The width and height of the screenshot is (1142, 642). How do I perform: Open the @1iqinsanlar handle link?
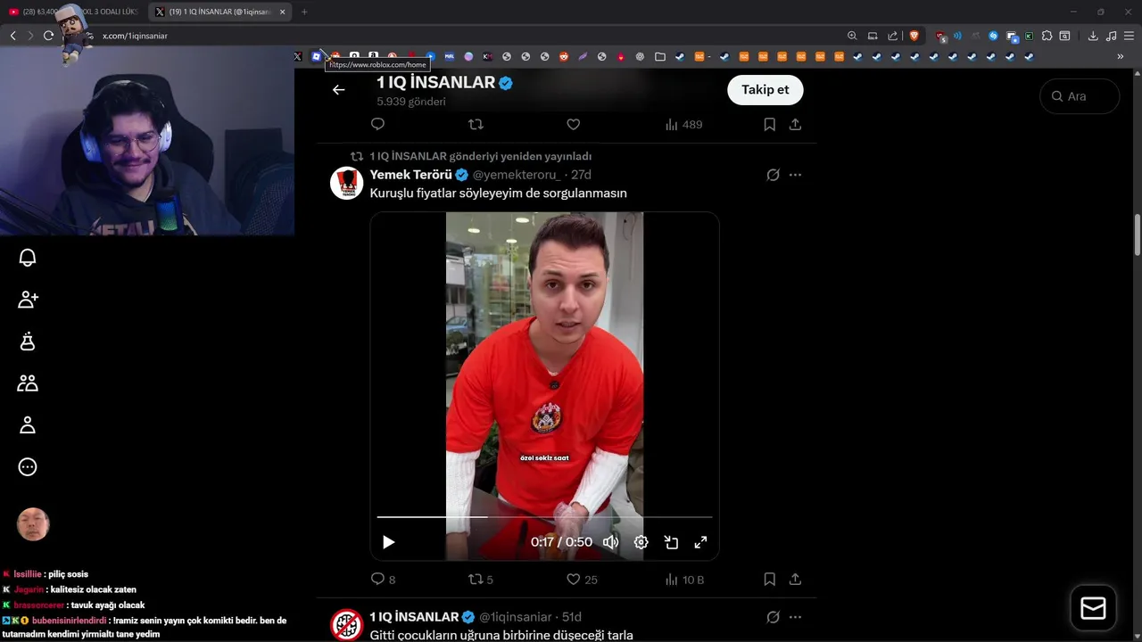(516, 617)
